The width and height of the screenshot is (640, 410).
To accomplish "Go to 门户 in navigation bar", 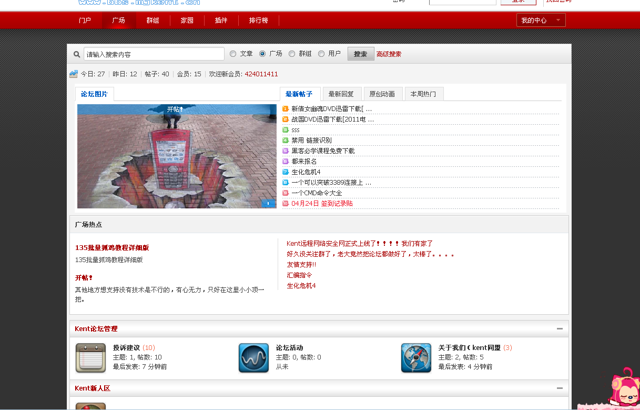I will [x=85, y=21].
